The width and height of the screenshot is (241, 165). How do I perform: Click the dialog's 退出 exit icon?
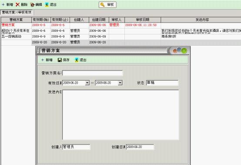click(77, 60)
